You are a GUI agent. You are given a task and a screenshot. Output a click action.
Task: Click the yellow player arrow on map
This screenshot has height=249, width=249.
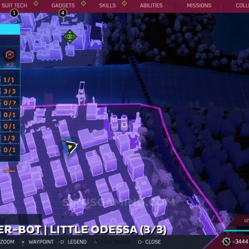point(70,146)
